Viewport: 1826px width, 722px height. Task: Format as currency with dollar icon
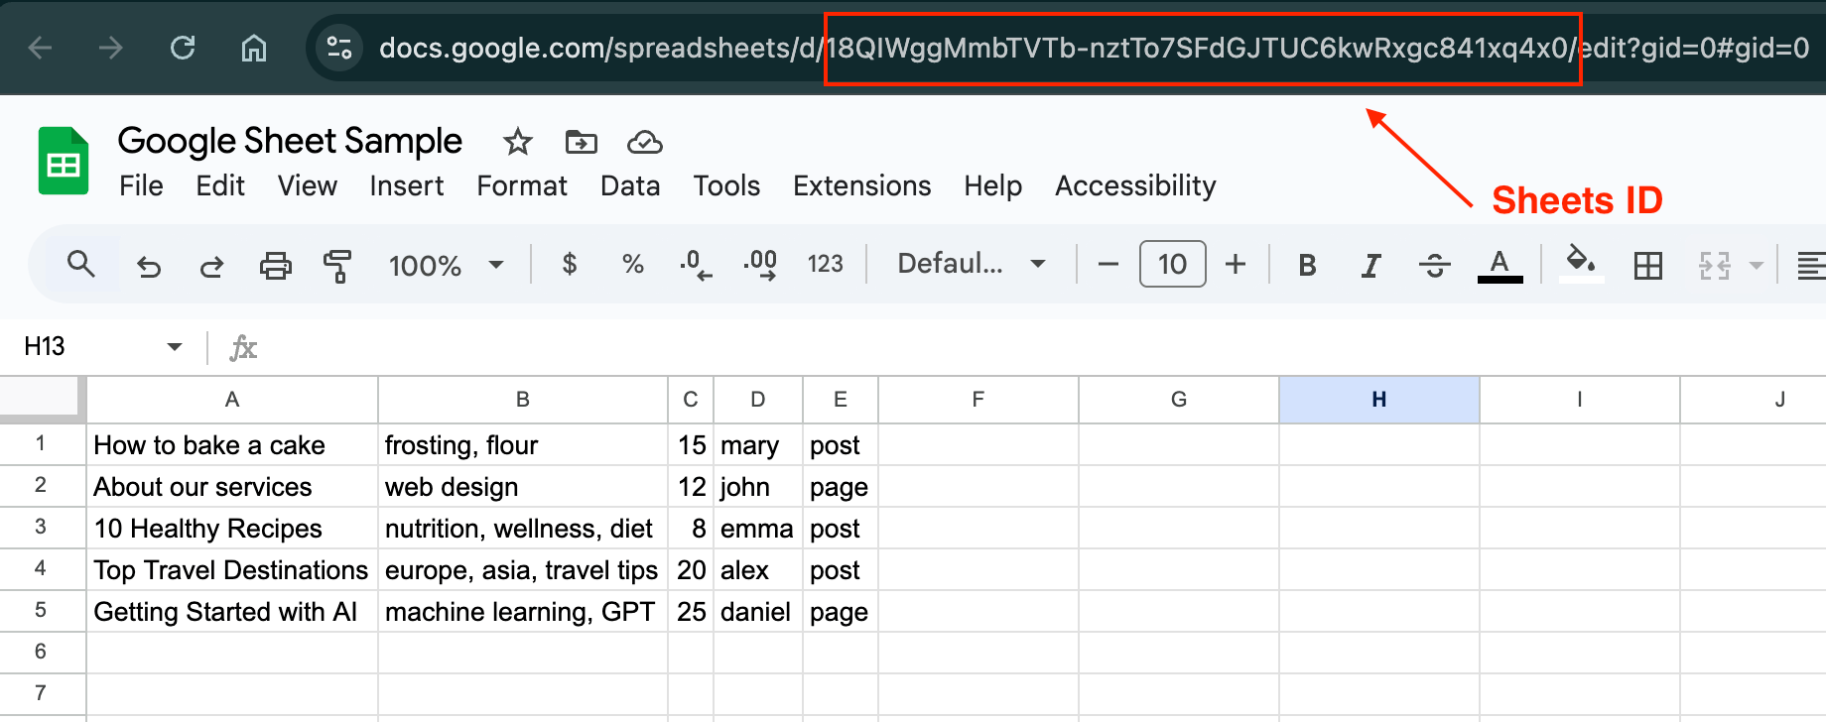pyautogui.click(x=570, y=264)
